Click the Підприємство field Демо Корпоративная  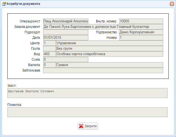tap(141, 32)
